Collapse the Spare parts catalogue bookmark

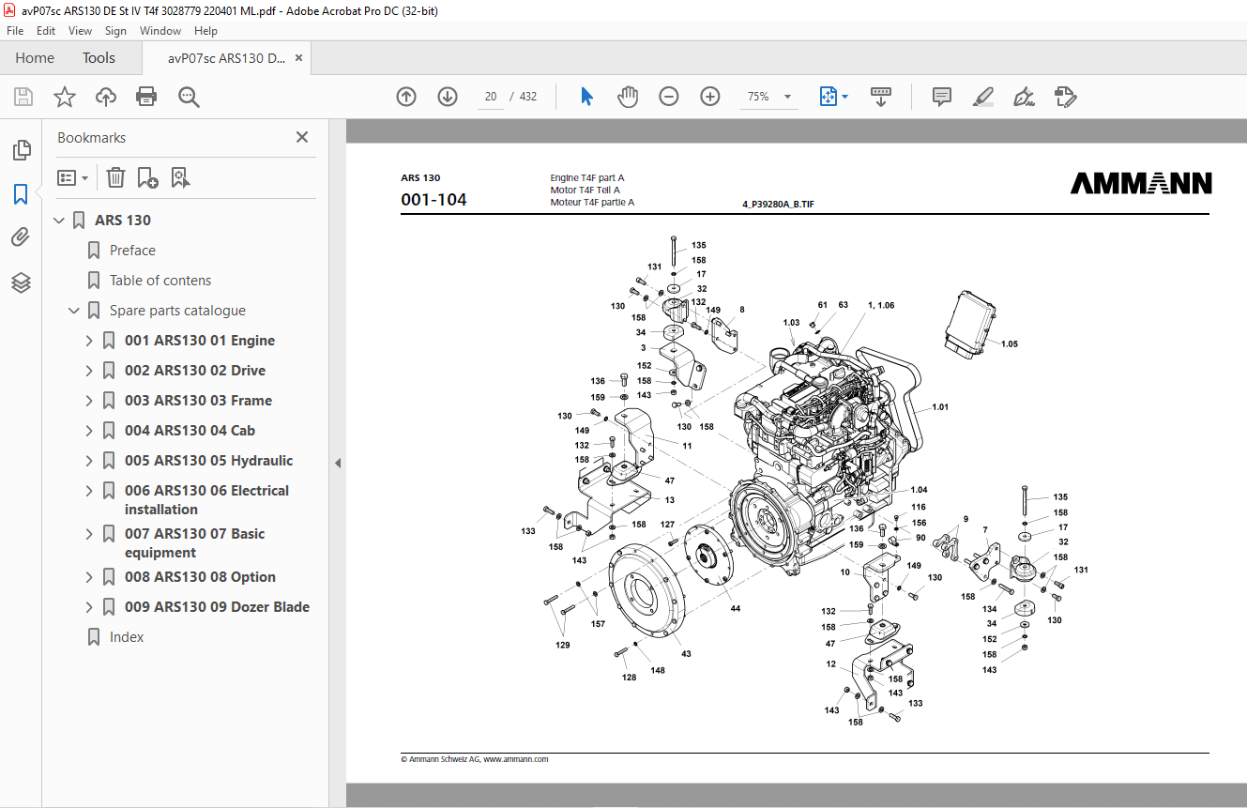point(75,311)
